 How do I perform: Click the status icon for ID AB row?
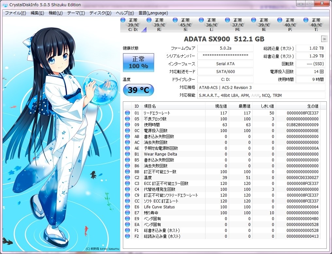(x=127, y=136)
